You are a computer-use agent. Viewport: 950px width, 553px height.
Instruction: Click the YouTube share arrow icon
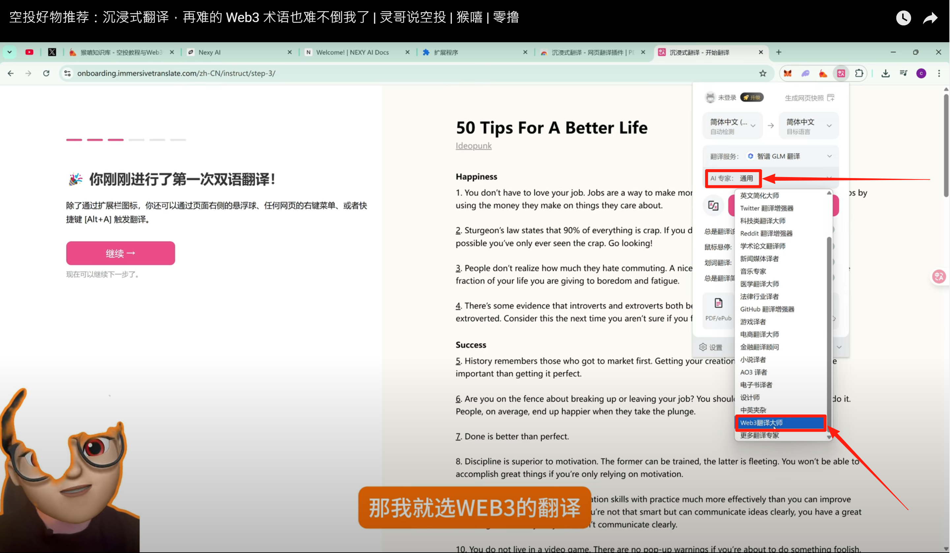930,18
